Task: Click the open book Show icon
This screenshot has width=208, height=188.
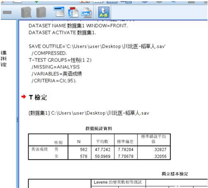Action: tap(26, 12)
